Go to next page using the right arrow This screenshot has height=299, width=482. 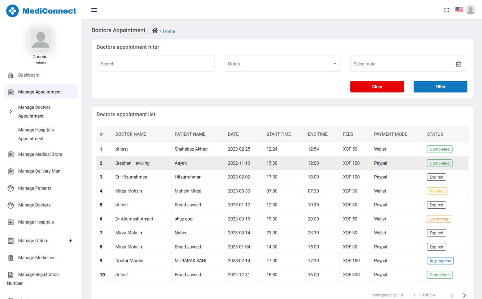[464, 295]
